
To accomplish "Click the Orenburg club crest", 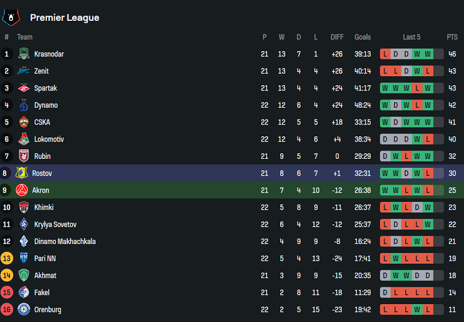I will point(24,310).
